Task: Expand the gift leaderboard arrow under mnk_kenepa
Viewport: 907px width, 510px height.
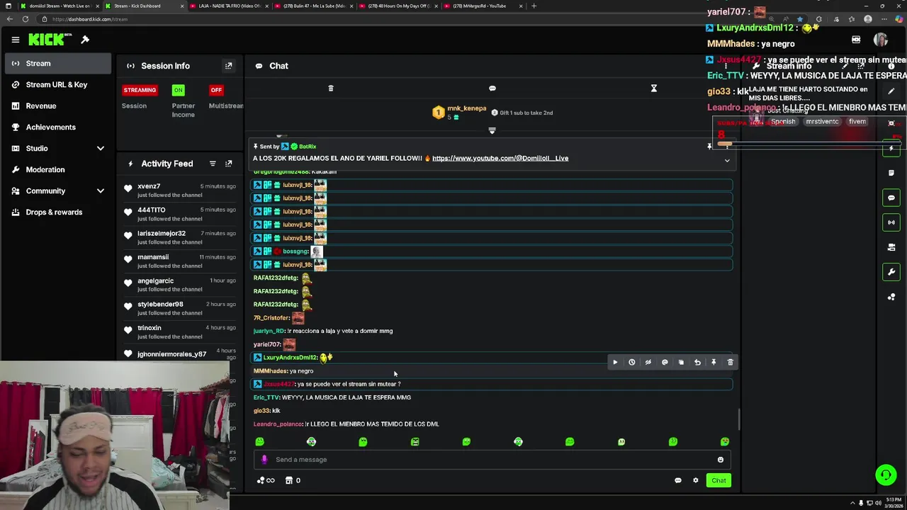Action: pos(492,130)
